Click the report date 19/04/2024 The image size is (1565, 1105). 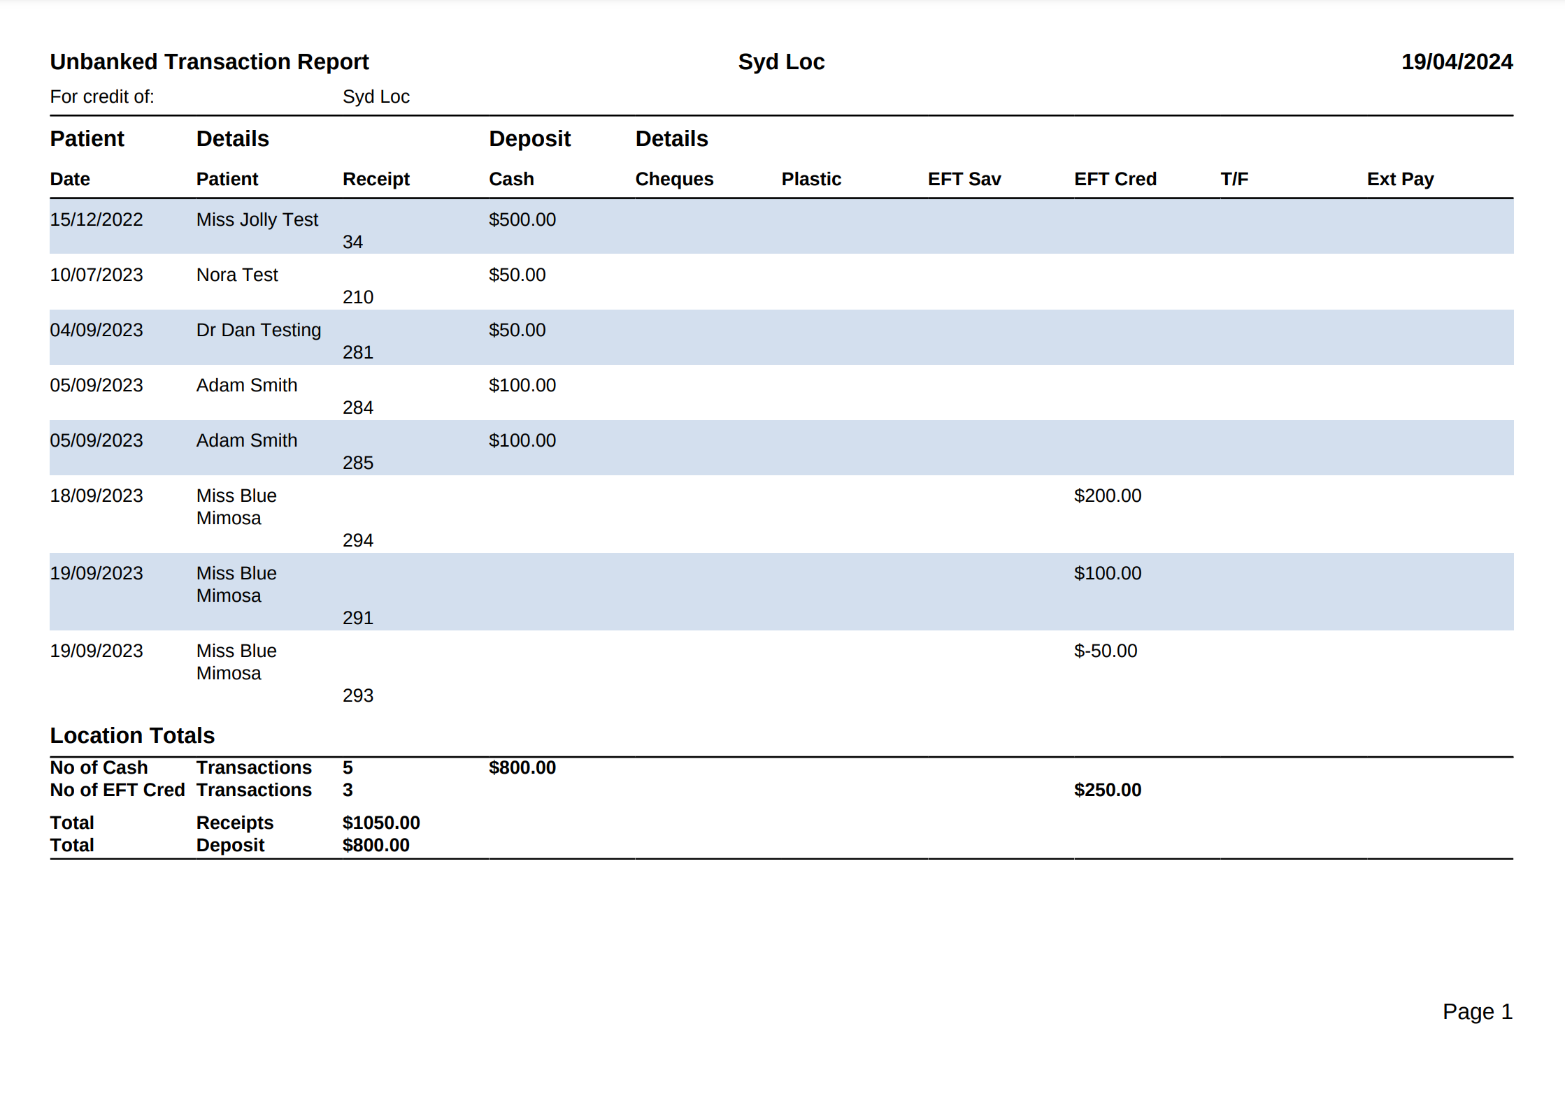tap(1456, 62)
